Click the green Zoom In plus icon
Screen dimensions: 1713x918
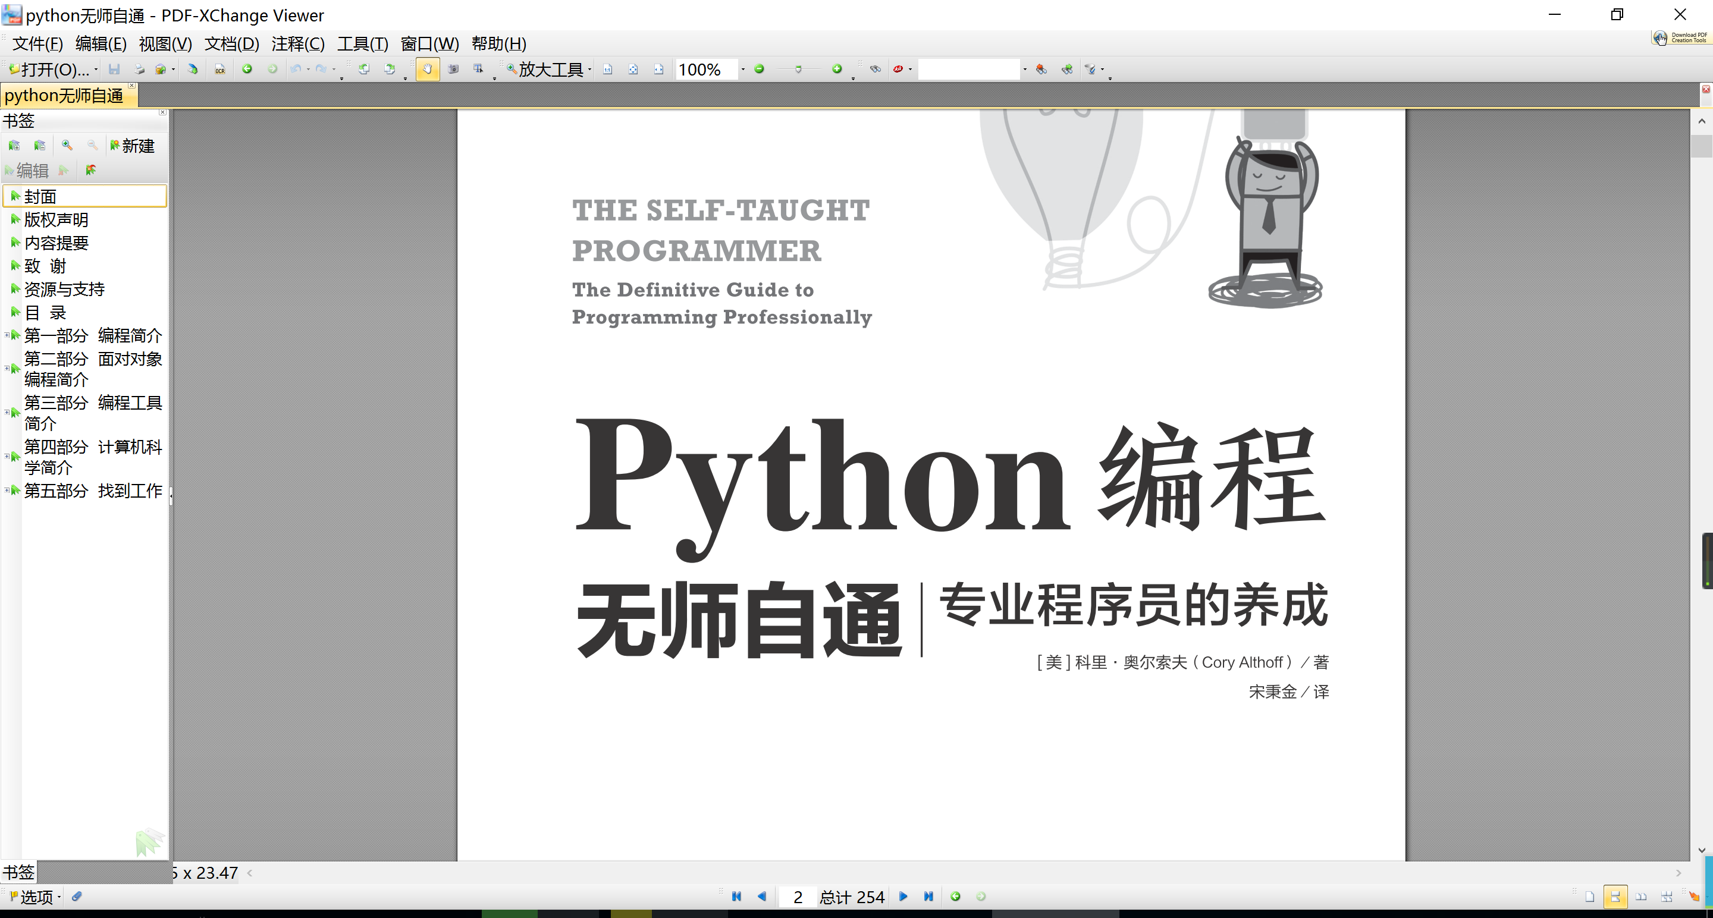(837, 69)
